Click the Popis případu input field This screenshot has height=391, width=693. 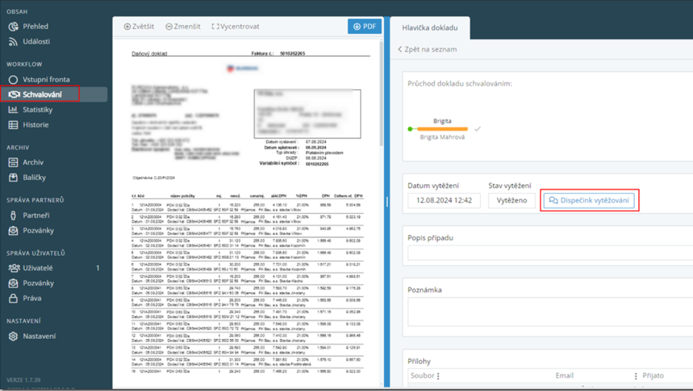pos(549,253)
